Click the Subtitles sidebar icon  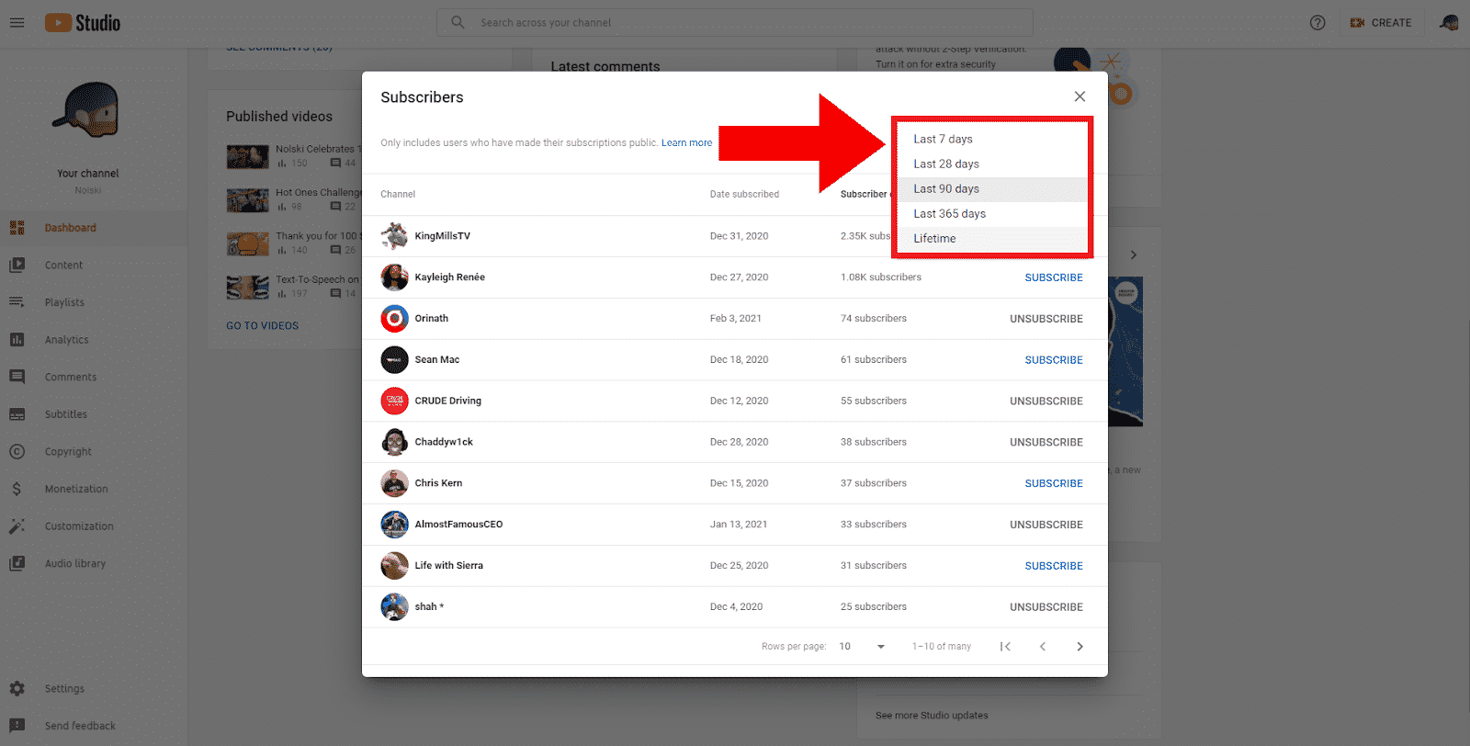tap(17, 414)
